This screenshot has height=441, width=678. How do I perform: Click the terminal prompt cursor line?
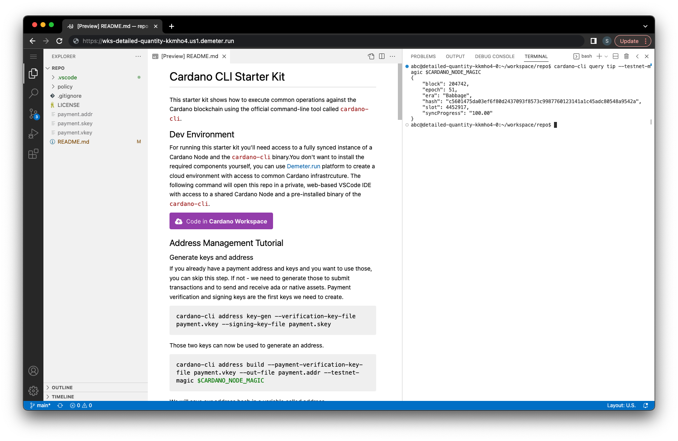click(484, 125)
